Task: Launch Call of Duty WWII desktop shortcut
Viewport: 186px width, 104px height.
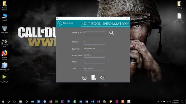Action: [5, 43]
